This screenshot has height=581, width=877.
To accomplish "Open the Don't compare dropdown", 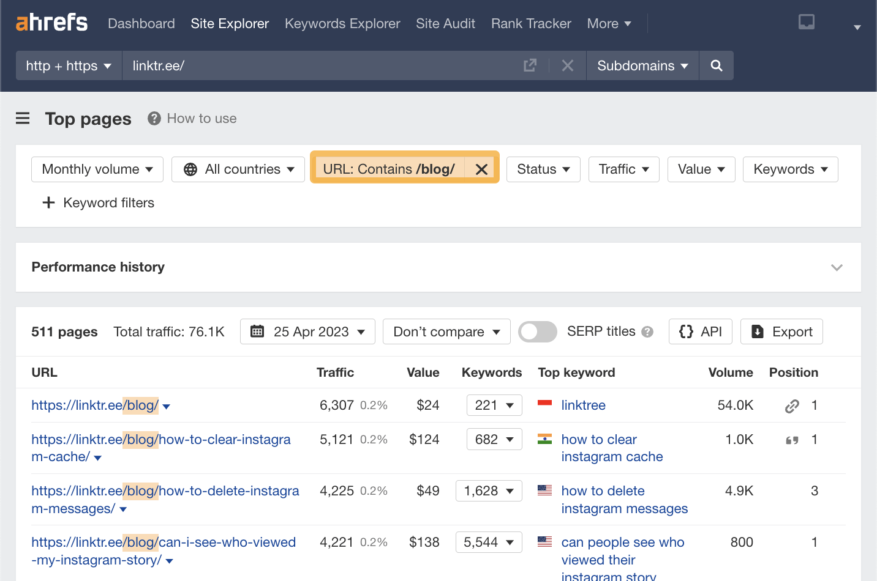I will [446, 331].
